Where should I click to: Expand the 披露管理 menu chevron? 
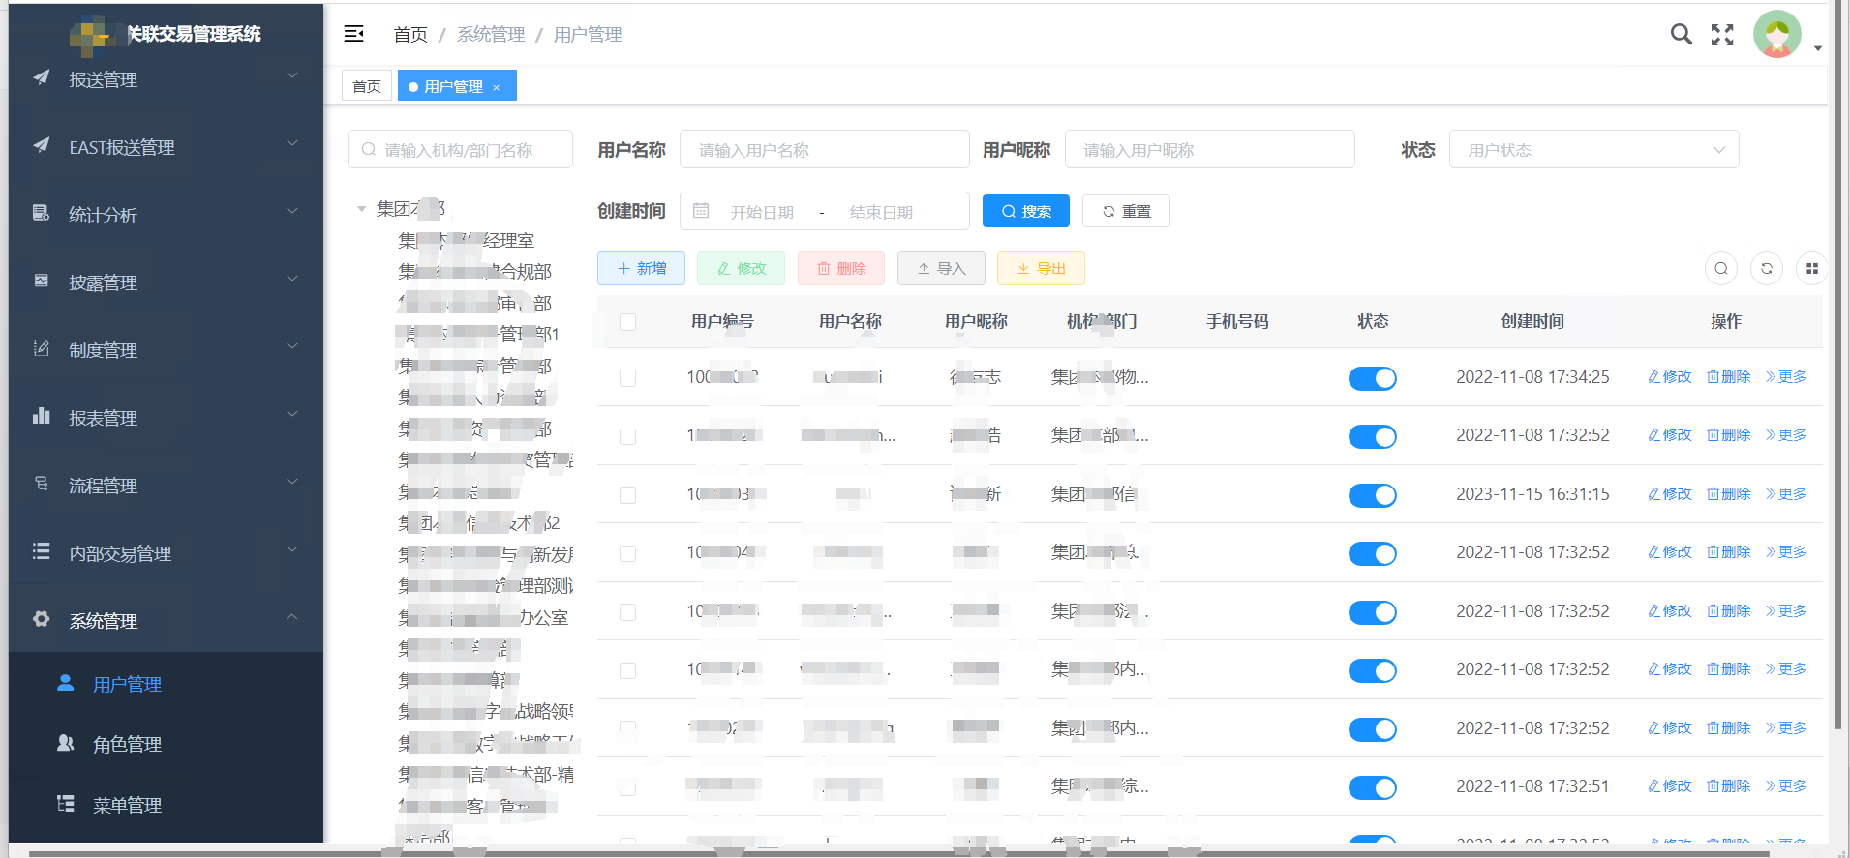tap(292, 279)
